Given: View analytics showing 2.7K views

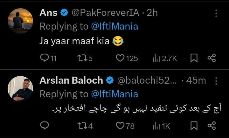Looking at the screenshot, I should (x=156, y=58).
